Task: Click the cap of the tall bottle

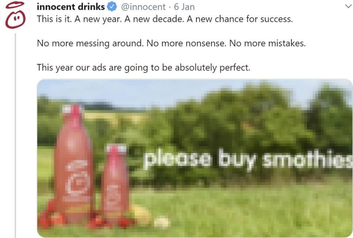Action: (72, 109)
